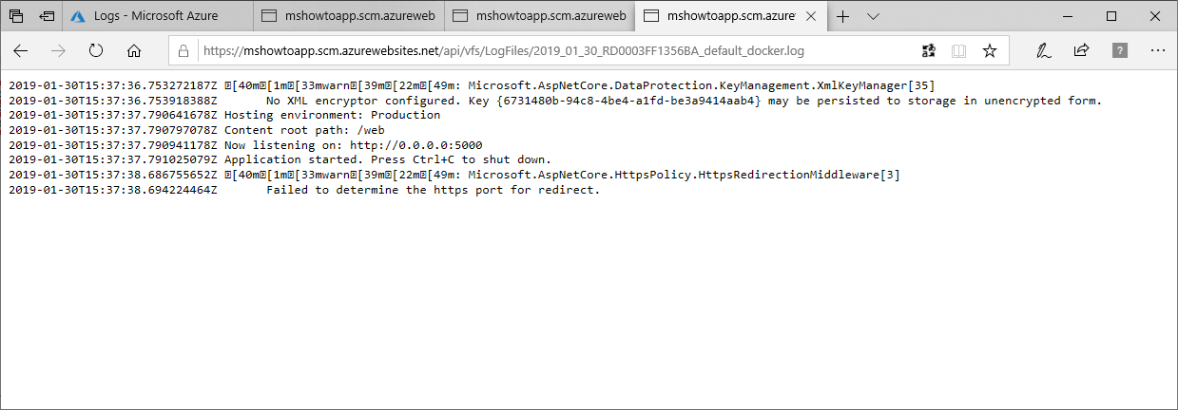Click the browser Back arrow
The width and height of the screenshot is (1178, 410).
pos(21,51)
